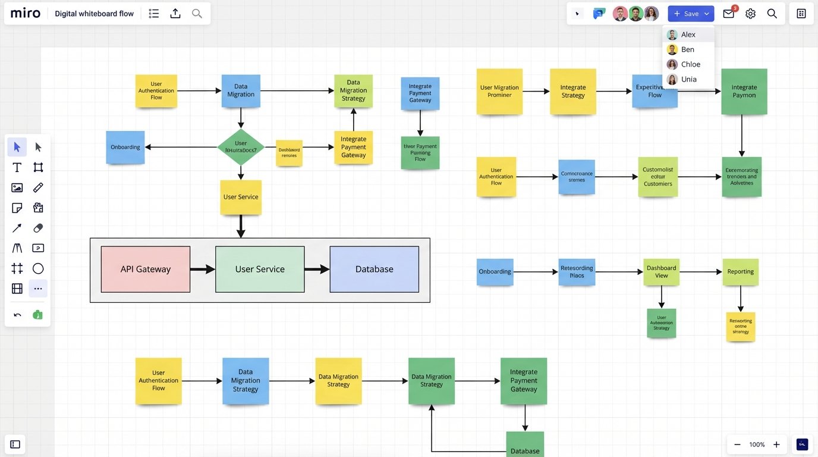Image resolution: width=818 pixels, height=457 pixels.
Task: Open the More tools ellipsis menu
Action: tap(38, 289)
